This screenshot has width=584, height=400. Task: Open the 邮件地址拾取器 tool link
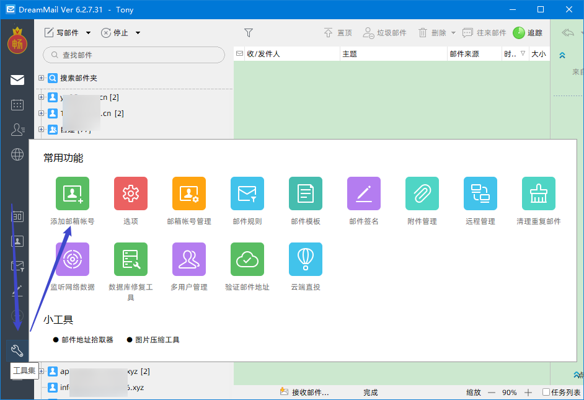click(x=87, y=340)
